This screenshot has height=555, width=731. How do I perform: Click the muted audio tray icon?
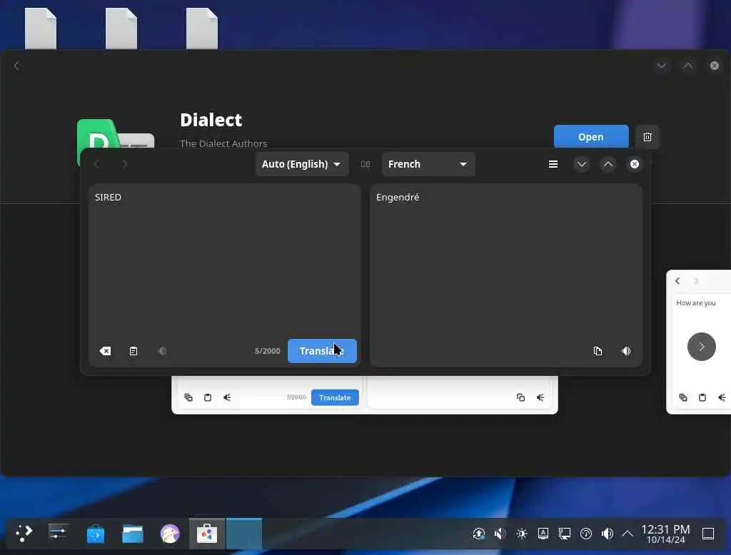tap(500, 534)
